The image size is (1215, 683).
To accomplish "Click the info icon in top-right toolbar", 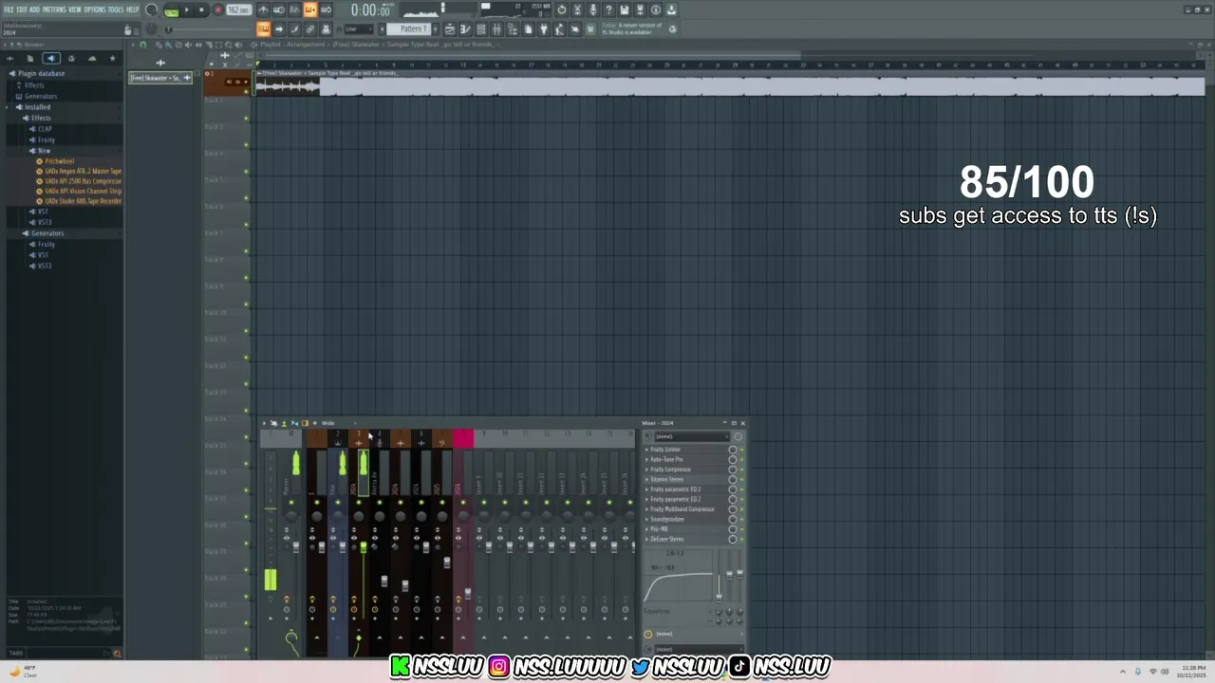I will click(x=655, y=10).
